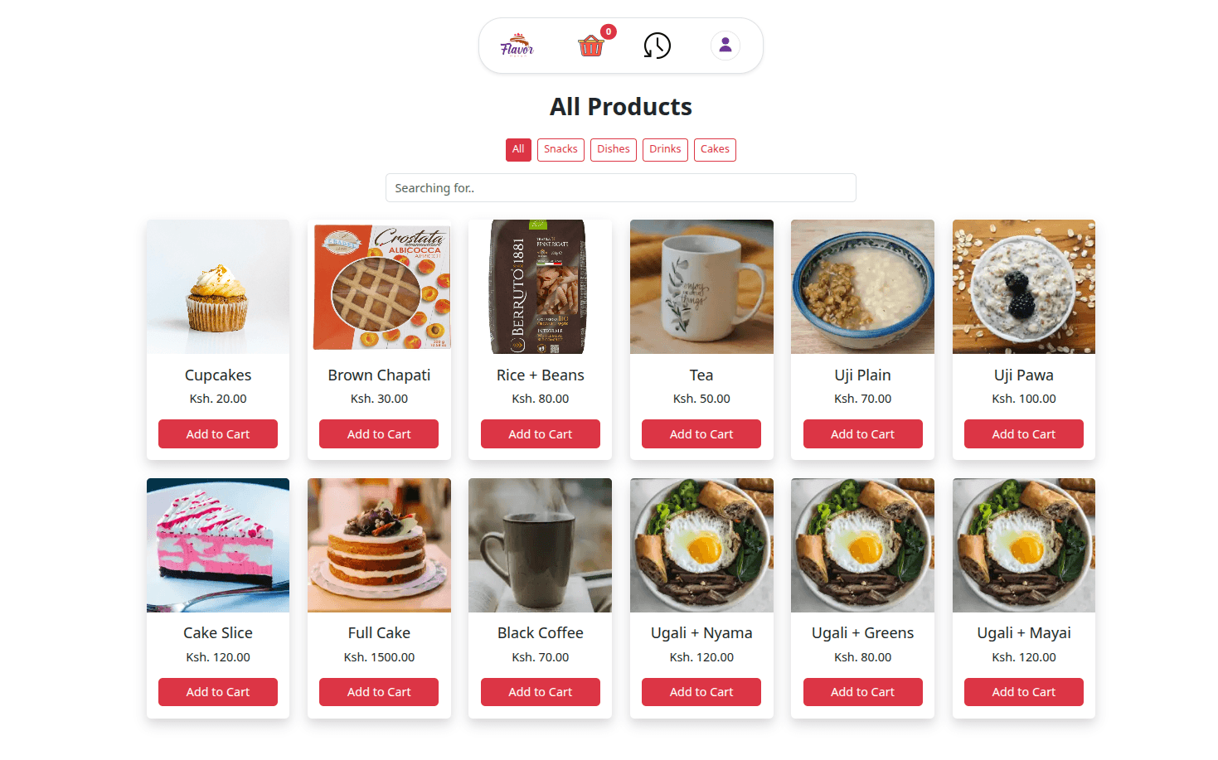Select the Dishes category filter
Viewport: 1218px width, 760px height.
614,149
